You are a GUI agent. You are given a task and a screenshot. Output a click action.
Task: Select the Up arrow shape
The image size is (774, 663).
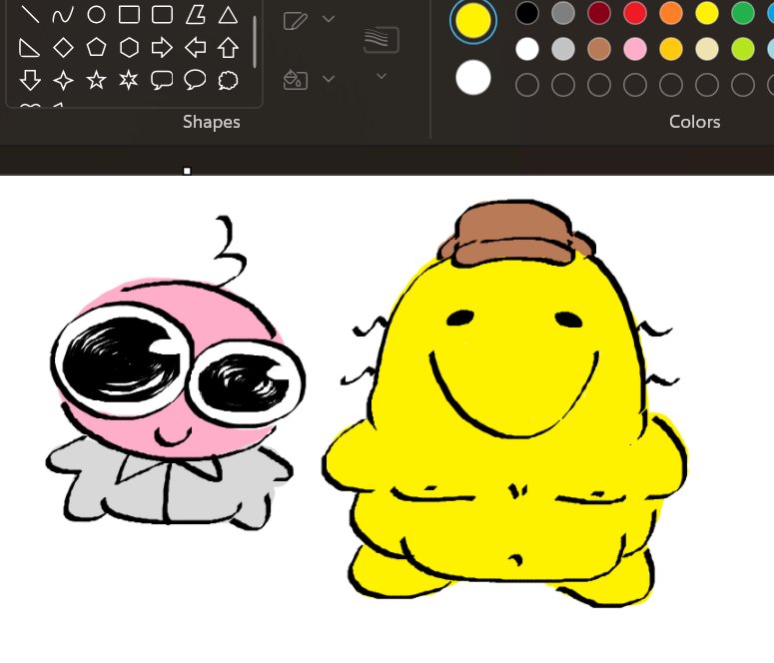tap(228, 48)
